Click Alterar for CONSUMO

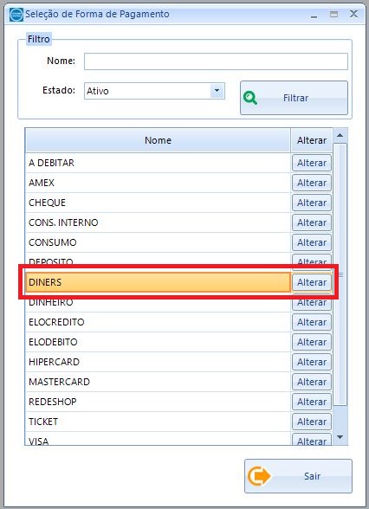pos(312,242)
